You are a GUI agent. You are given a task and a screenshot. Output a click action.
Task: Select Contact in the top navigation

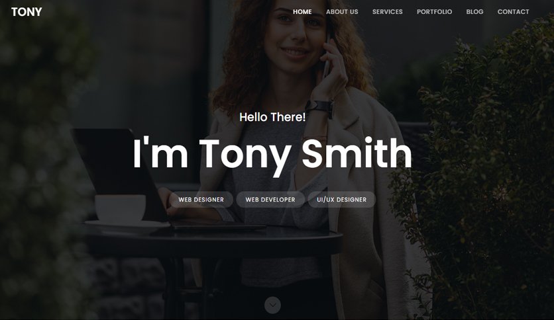tap(513, 12)
